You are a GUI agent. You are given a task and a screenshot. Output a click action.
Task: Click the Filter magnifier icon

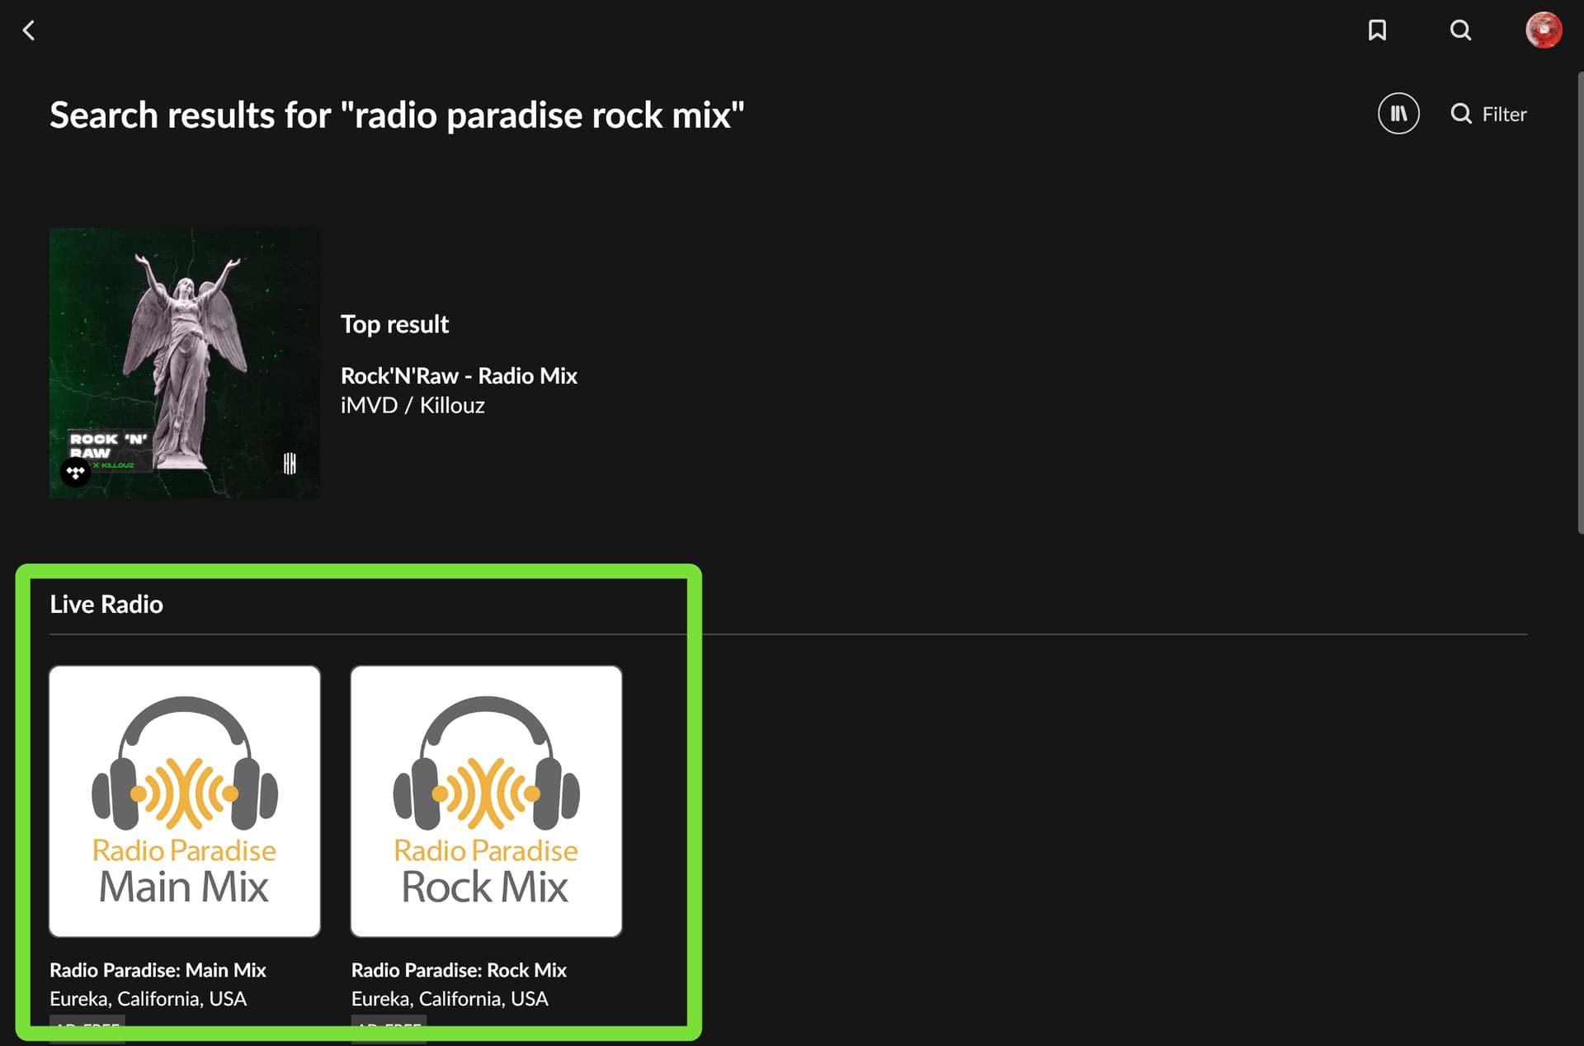(1461, 114)
